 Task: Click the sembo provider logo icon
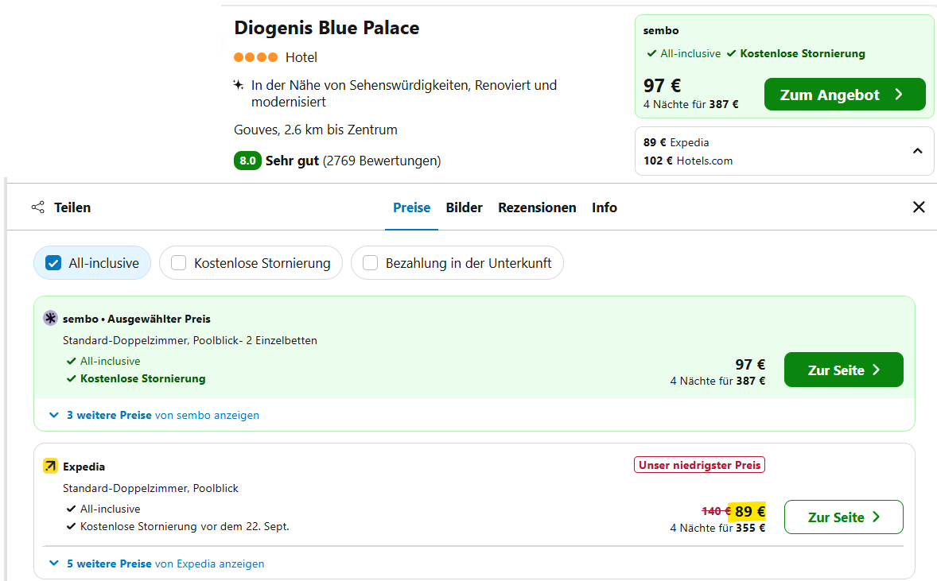pos(50,319)
